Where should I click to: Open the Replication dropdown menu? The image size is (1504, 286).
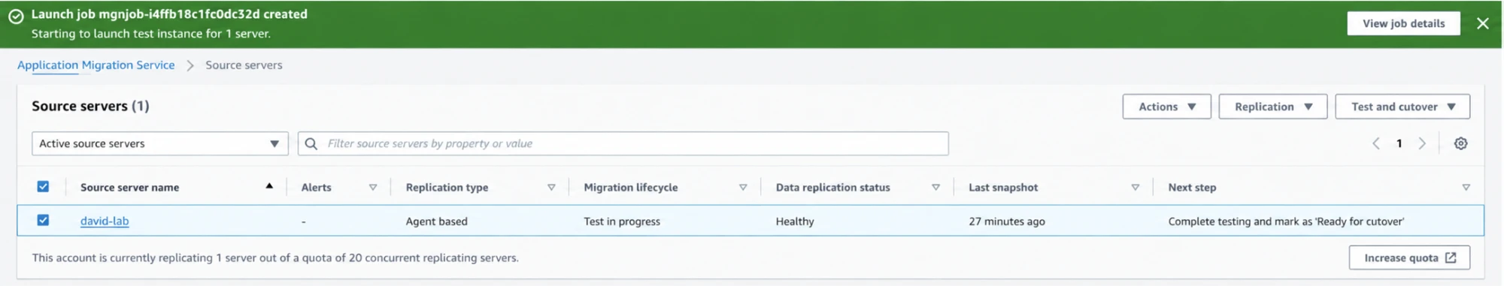[x=1272, y=107]
